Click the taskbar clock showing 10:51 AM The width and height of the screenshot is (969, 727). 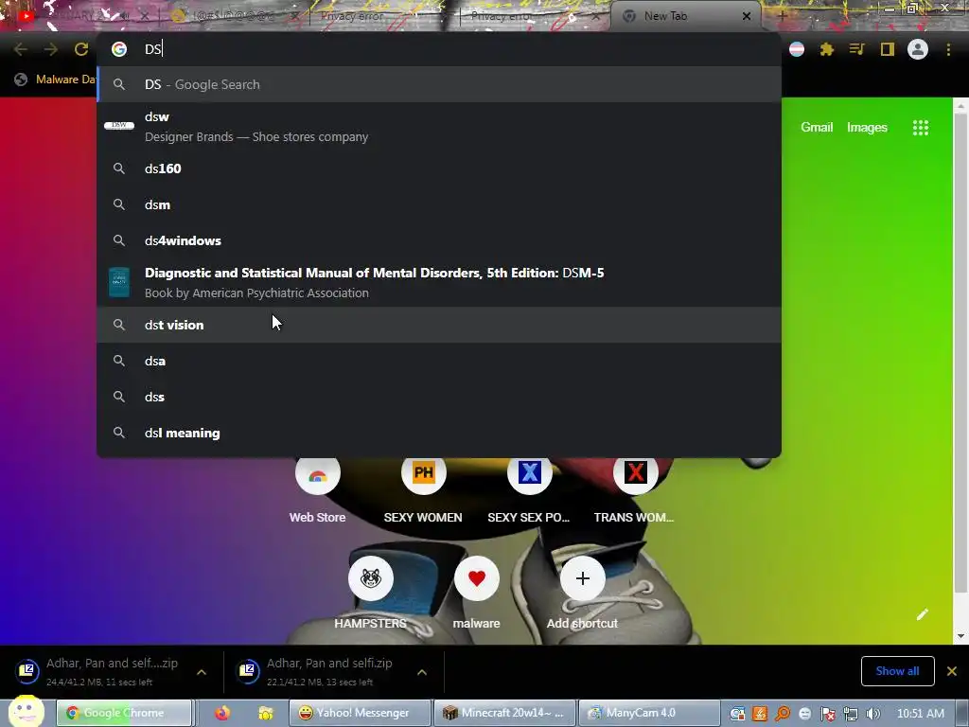coord(920,714)
